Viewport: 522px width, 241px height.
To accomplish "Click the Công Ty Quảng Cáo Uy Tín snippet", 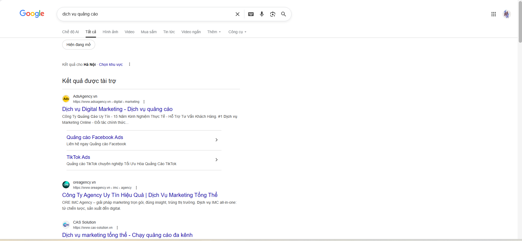I will [150, 119].
